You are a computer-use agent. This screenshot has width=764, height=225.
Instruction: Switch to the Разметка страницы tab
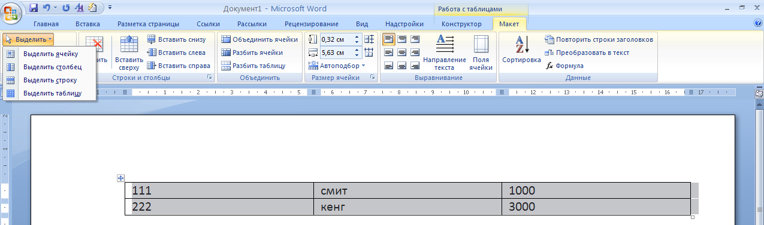pyautogui.click(x=148, y=24)
